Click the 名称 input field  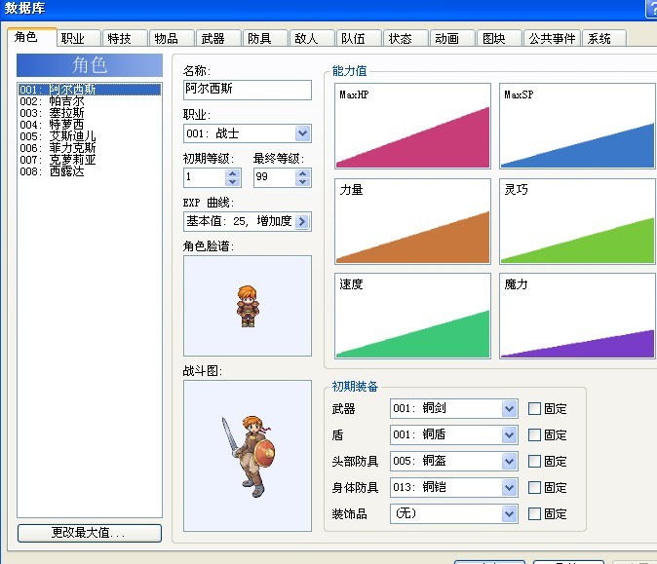(248, 90)
